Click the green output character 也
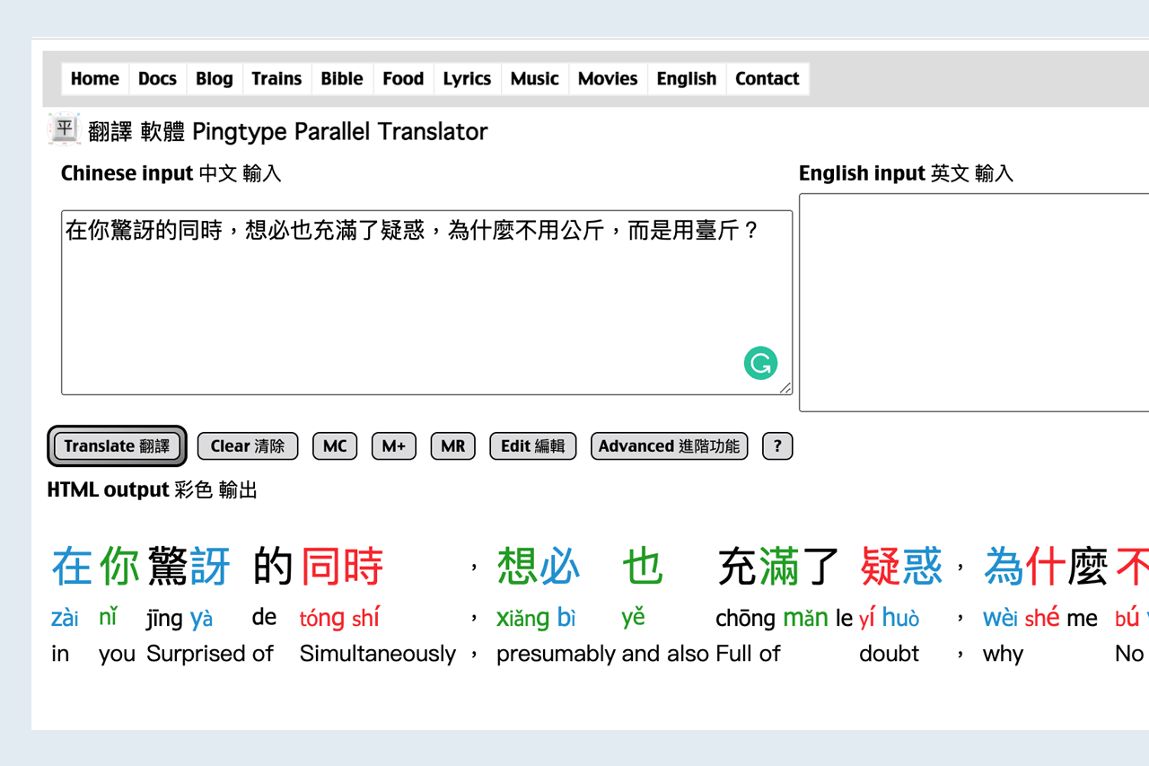Screen dimensions: 1149x766 pos(643,567)
